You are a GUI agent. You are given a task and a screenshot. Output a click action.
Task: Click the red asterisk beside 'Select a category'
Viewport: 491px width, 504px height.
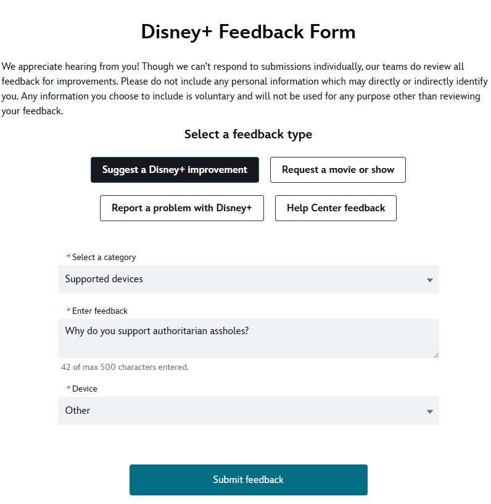pyautogui.click(x=68, y=257)
